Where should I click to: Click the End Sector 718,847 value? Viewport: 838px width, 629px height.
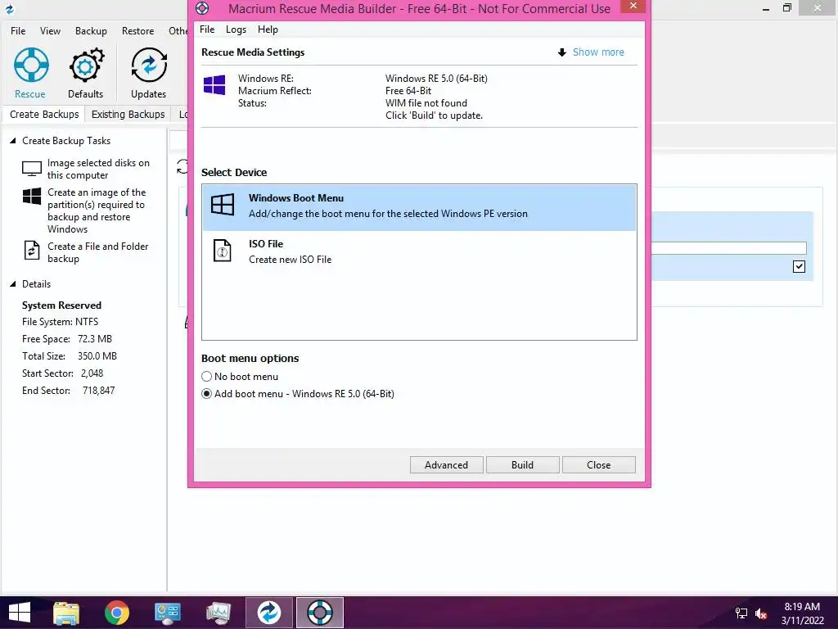pyautogui.click(x=98, y=391)
